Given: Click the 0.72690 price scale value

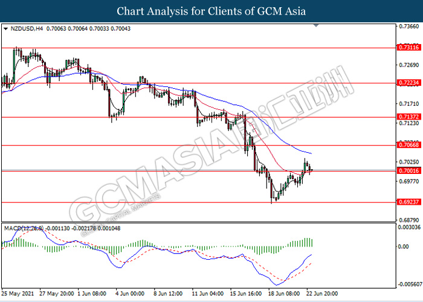Looking at the screenshot, I should click(x=409, y=65).
